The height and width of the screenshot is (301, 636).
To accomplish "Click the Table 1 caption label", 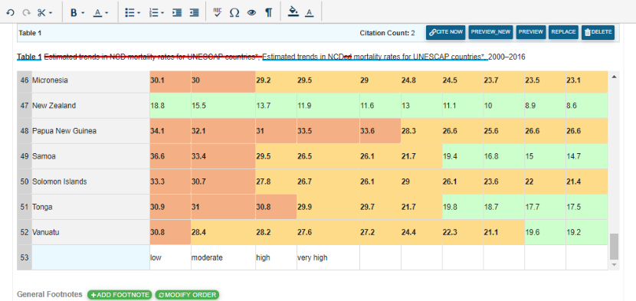I will click(29, 57).
